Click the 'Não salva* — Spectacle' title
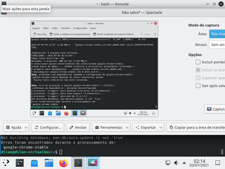Screen dimensions: 225x169 (x=142, y=12)
